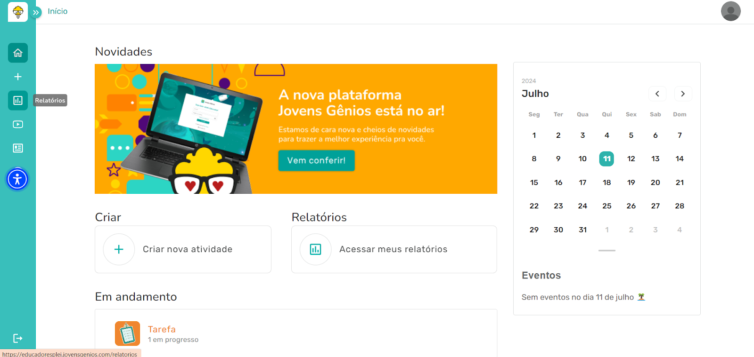Open the Tarefa in-progress item
754x357 pixels.
click(162, 333)
